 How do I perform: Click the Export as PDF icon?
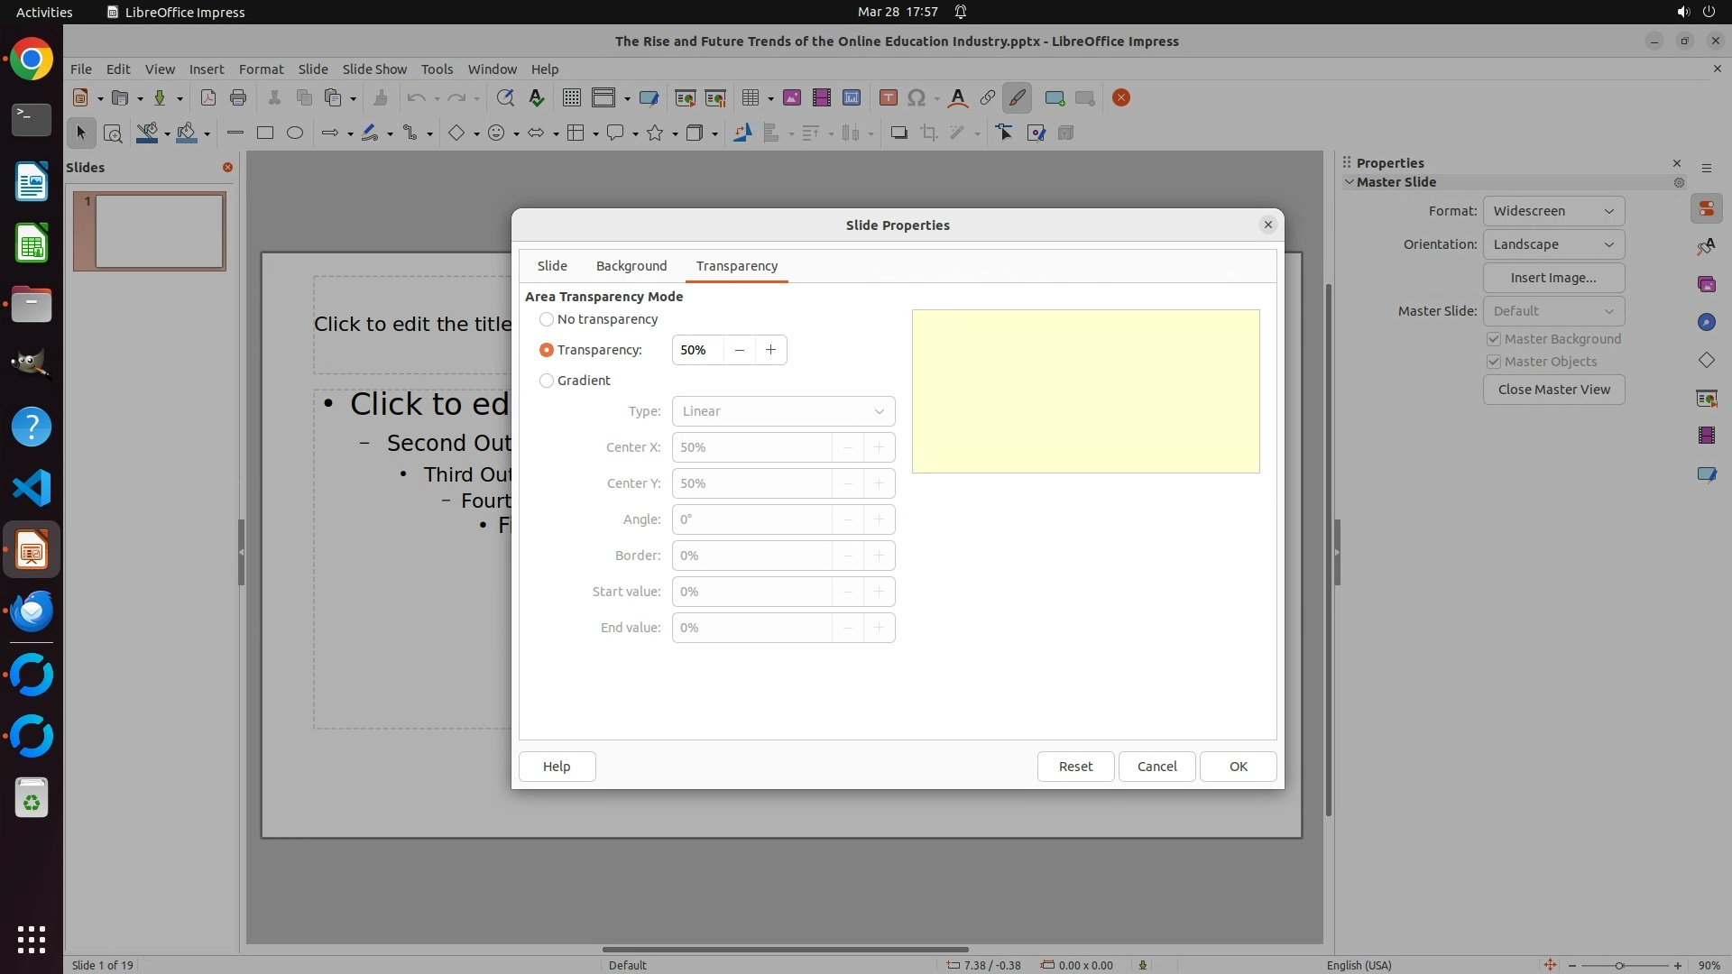(x=208, y=98)
